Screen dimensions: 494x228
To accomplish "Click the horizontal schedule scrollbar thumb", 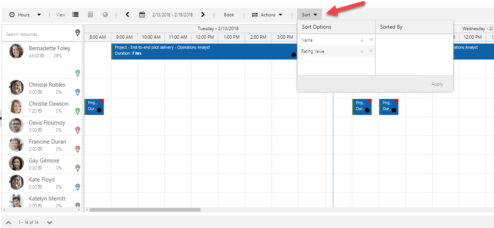I will tap(145, 210).
